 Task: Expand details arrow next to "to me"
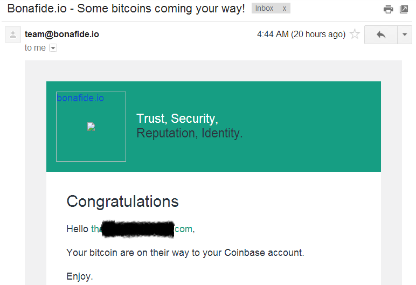[53, 48]
